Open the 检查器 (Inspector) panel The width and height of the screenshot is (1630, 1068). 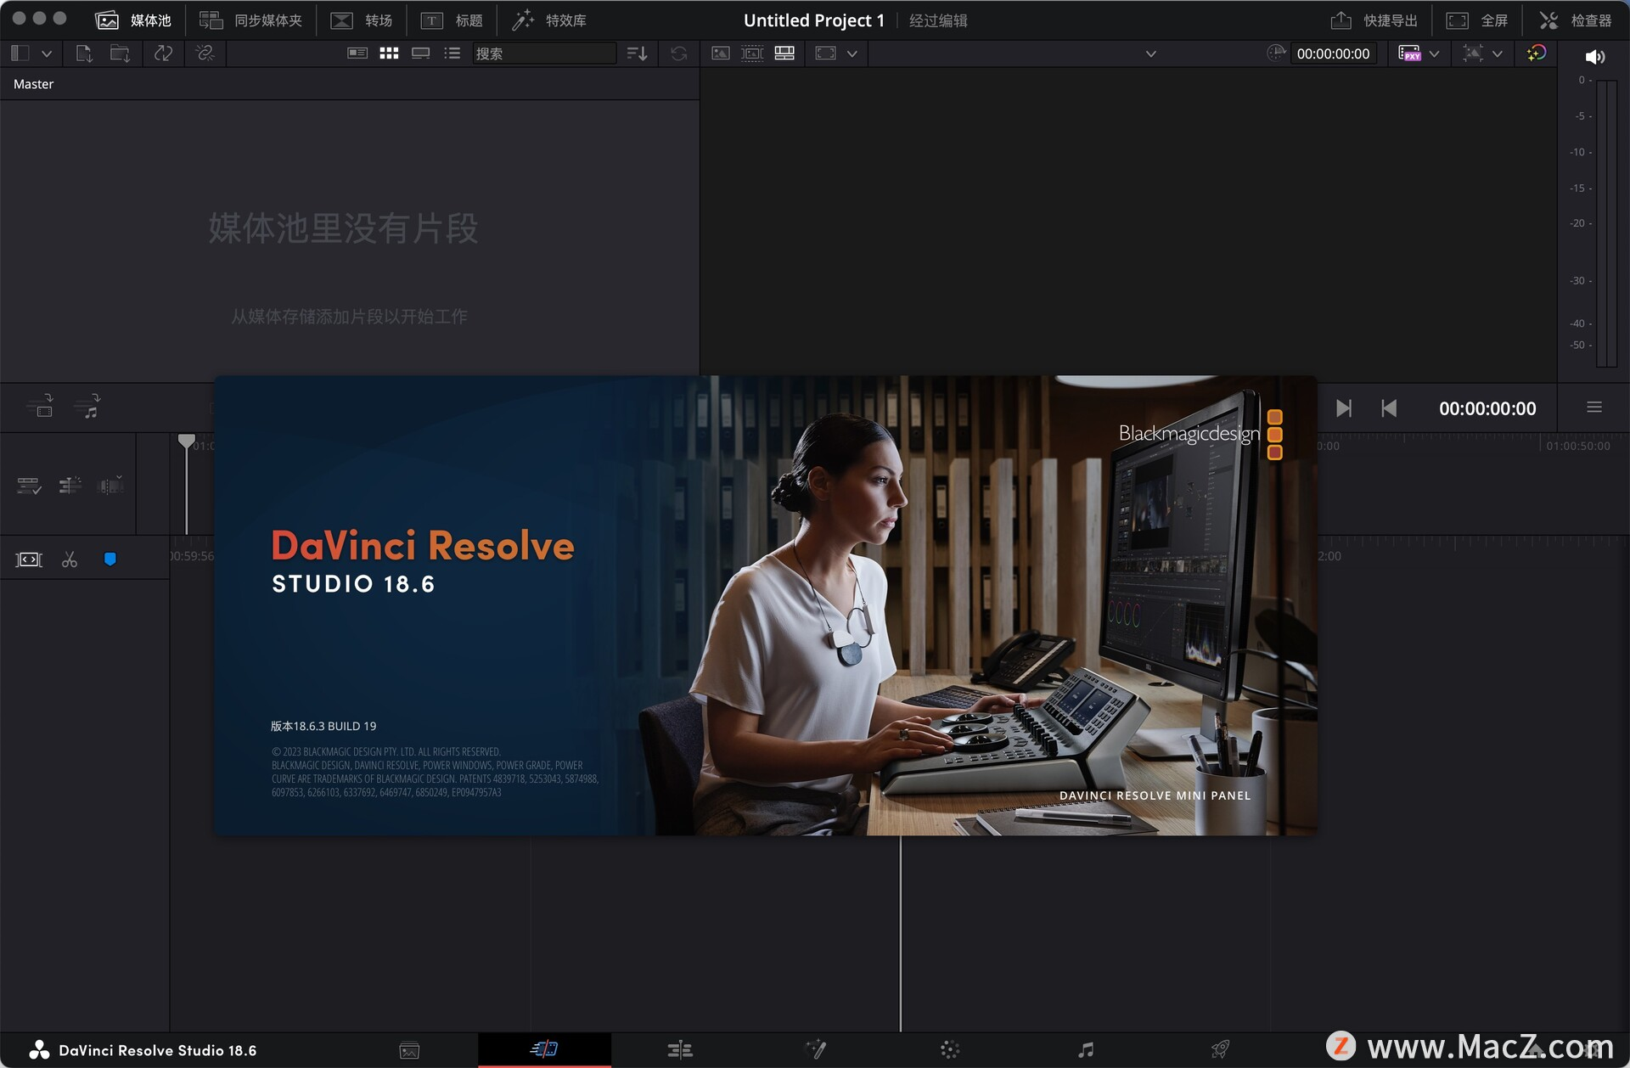coord(1576,20)
